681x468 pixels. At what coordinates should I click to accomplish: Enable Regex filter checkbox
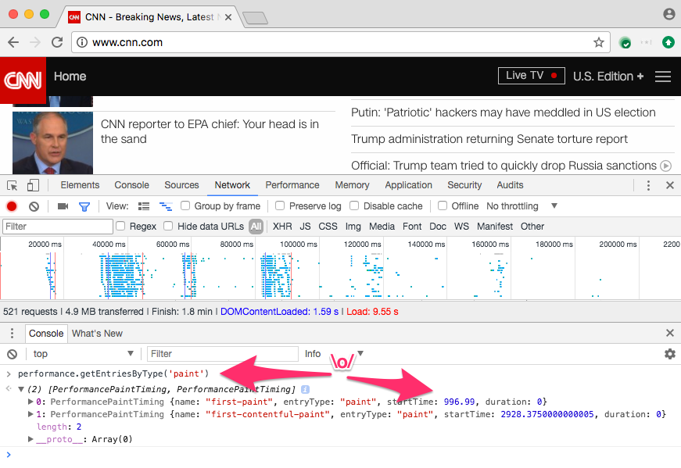pos(120,226)
